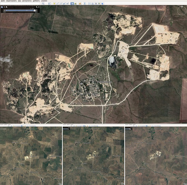This screenshot has height=185, width=187.
Task: Click the move joystick circle control
Action: pos(182,19)
